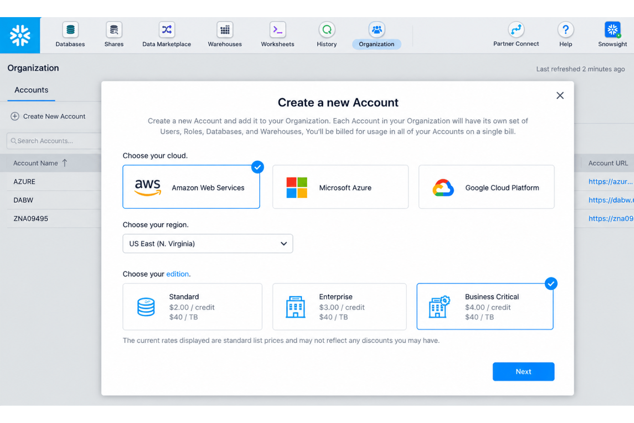Select the ZNA09495 account row

[51, 218]
